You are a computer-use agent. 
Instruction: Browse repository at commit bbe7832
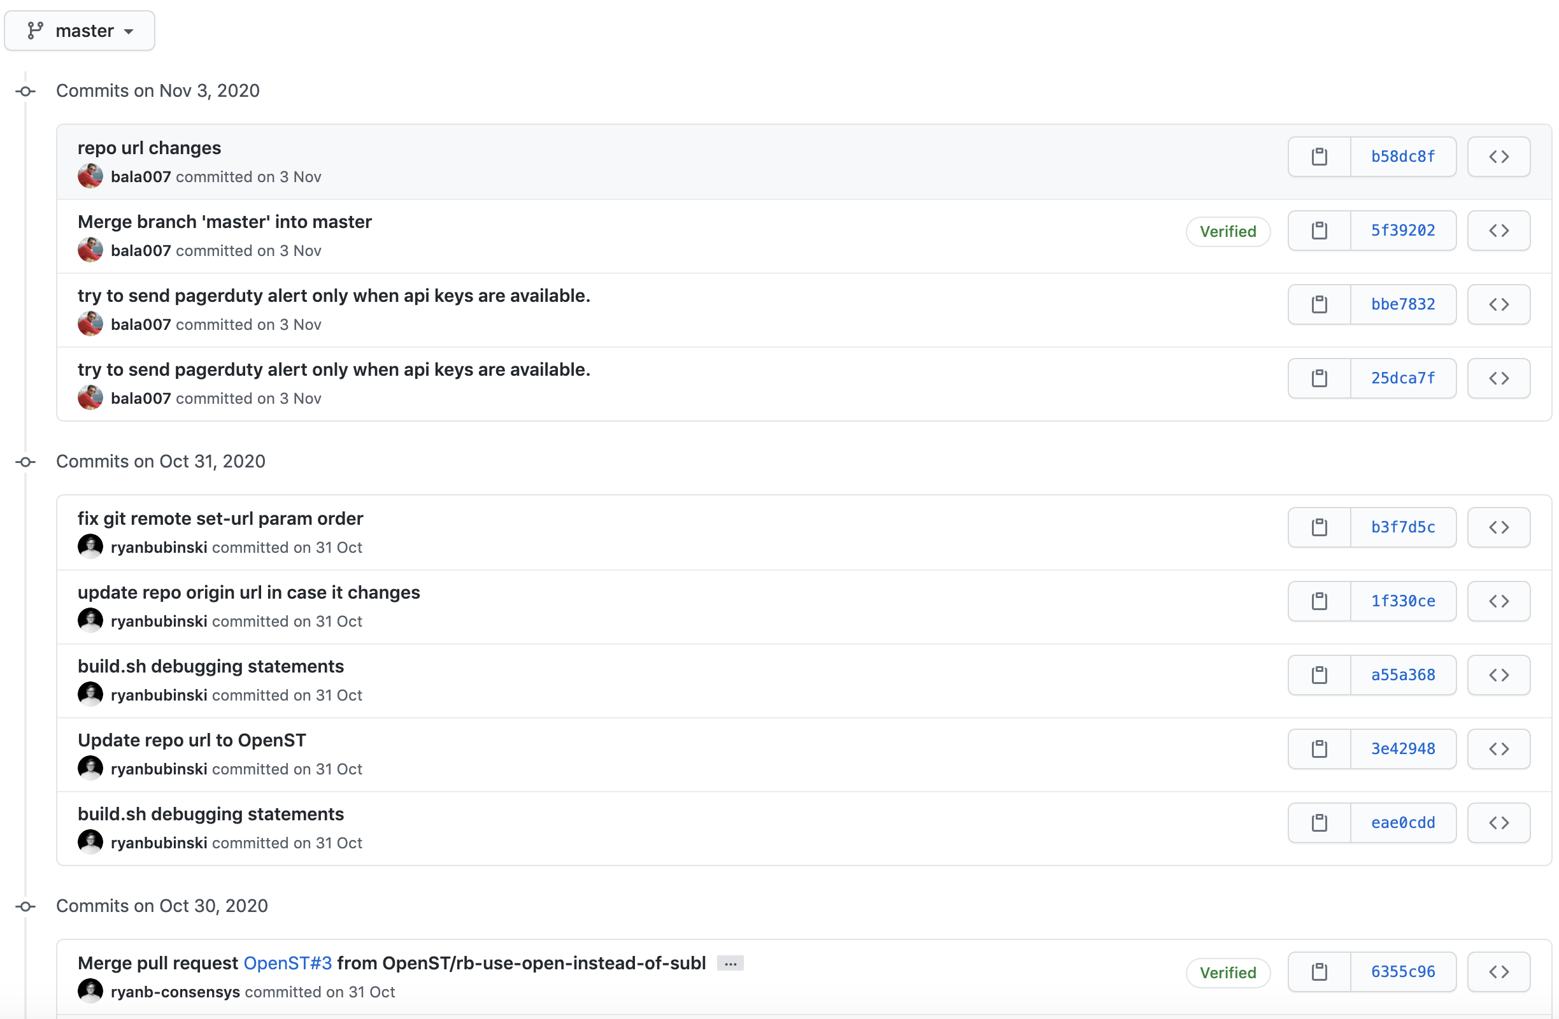[1498, 304]
